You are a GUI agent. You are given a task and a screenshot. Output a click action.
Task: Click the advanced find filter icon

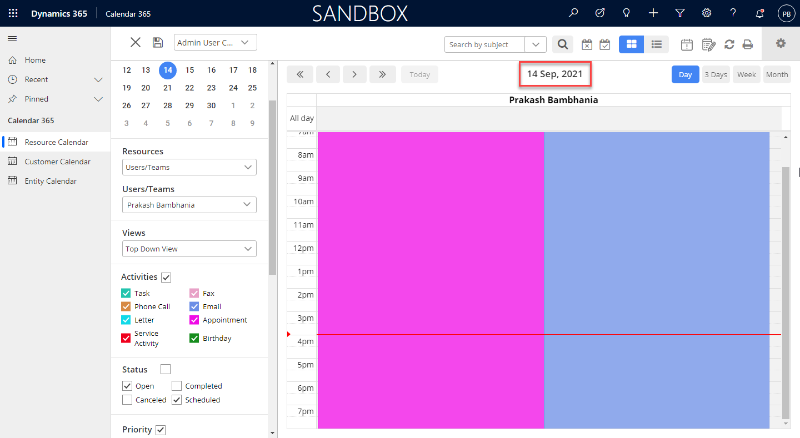pyautogui.click(x=679, y=13)
